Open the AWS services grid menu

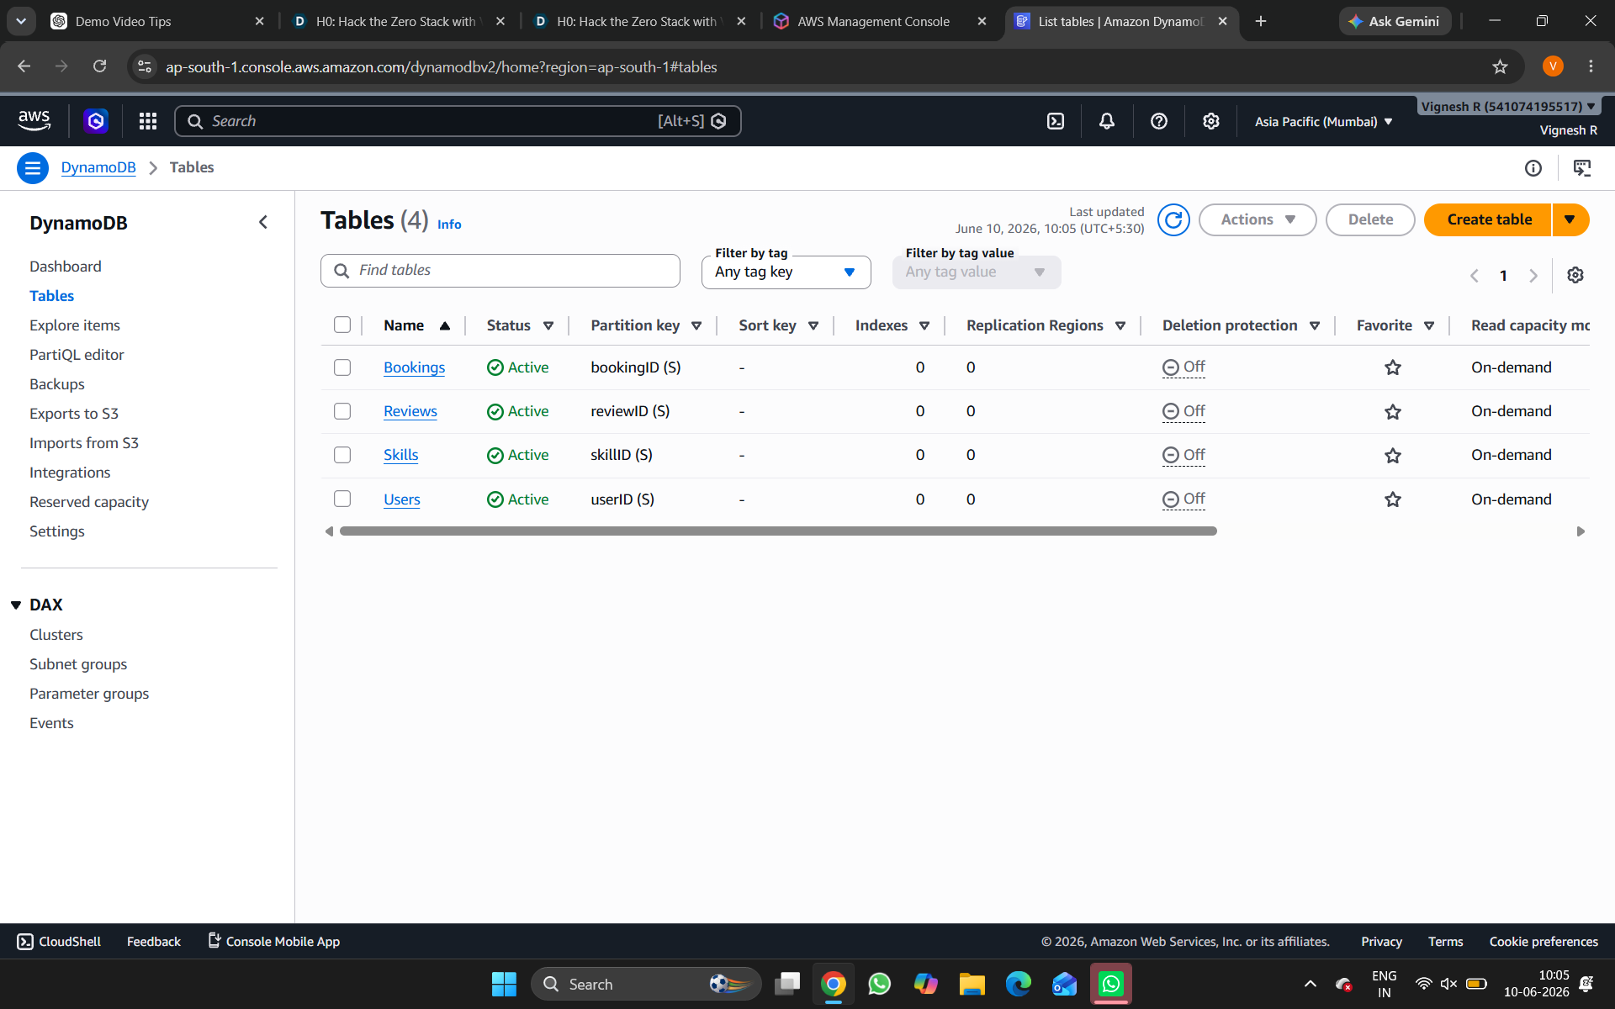[x=148, y=121]
